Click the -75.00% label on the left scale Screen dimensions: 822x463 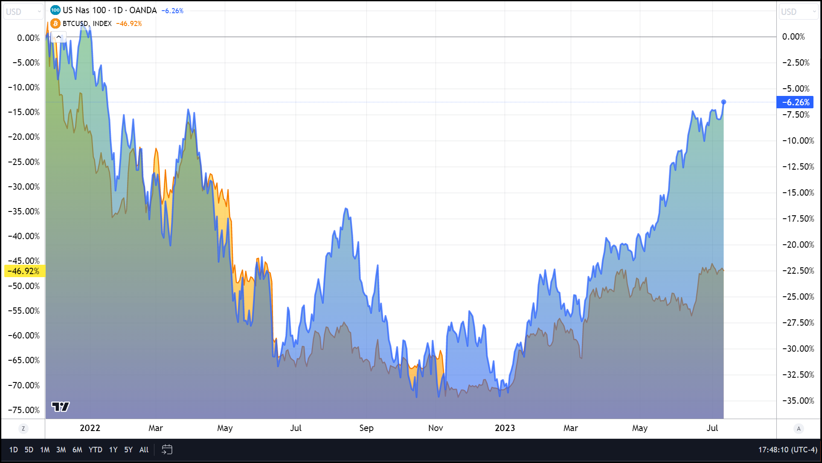point(24,410)
